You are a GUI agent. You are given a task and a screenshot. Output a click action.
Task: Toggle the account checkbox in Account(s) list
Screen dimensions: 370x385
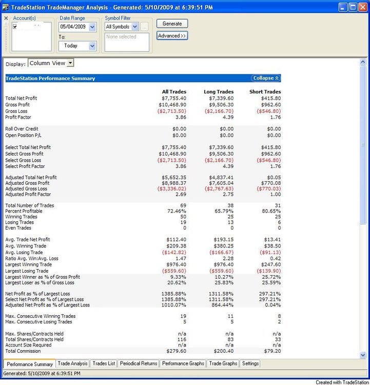[x=15, y=26]
